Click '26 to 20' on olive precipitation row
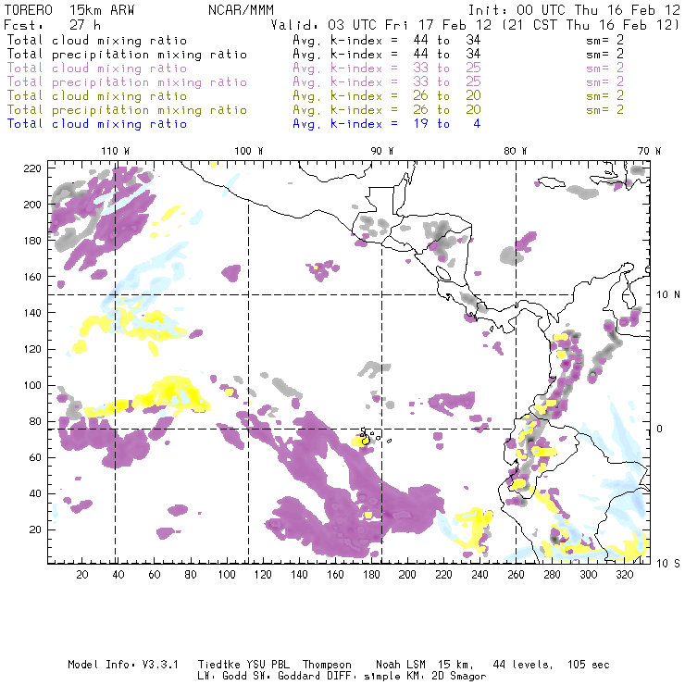This screenshot has height=685, width=685. 447,110
